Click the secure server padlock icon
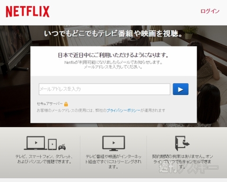227x182 pixels. pos(66,104)
